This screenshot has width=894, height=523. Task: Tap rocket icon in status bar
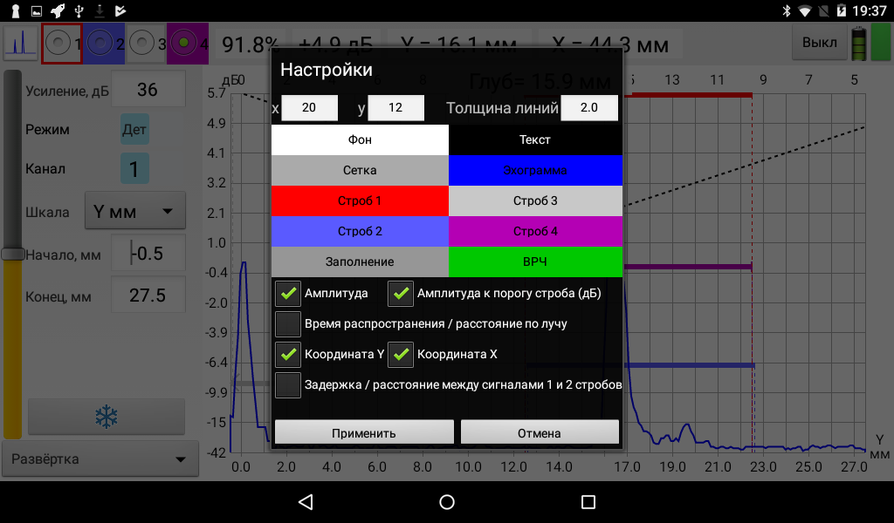(58, 10)
